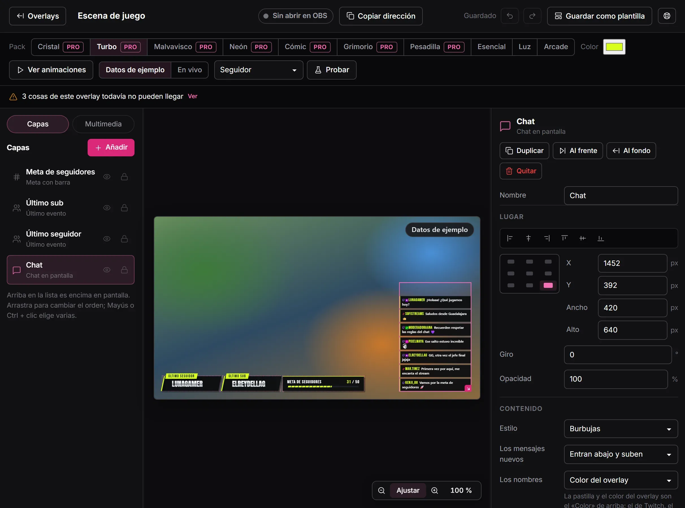
Task: Click the undo arrow icon
Action: (x=510, y=16)
